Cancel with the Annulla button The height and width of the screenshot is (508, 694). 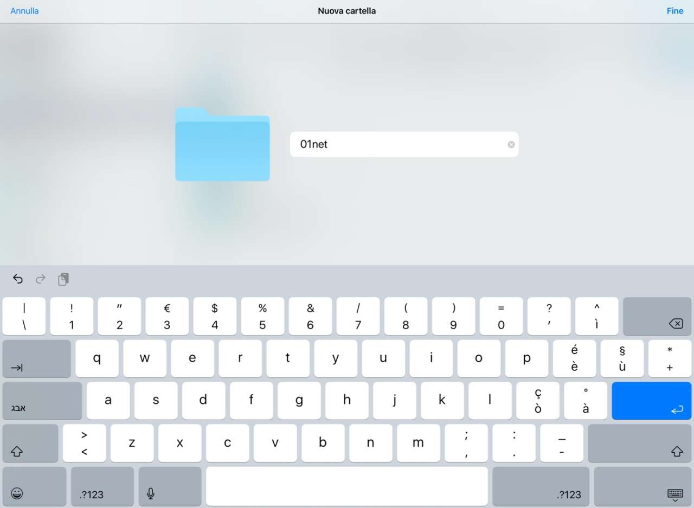(x=24, y=11)
